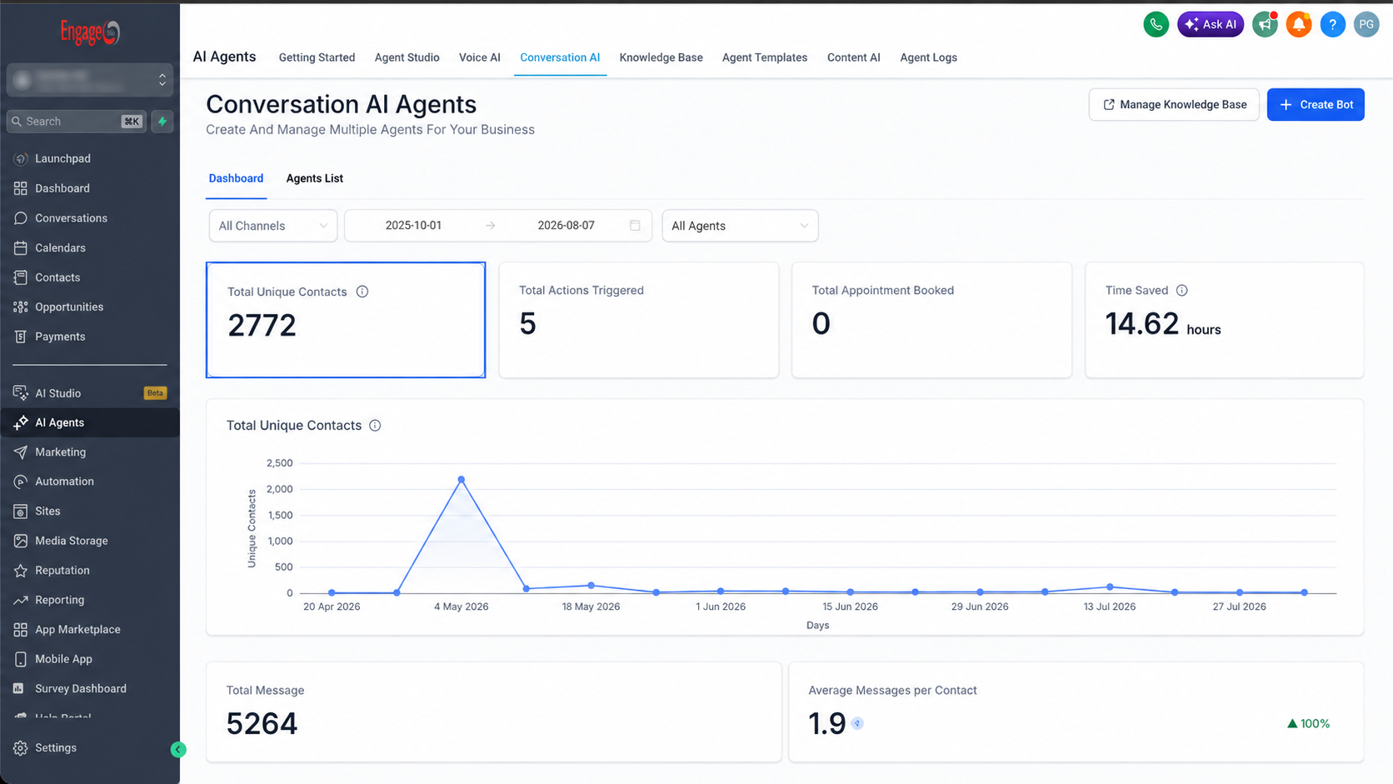Select the Dashboard sub-tab

(x=236, y=178)
